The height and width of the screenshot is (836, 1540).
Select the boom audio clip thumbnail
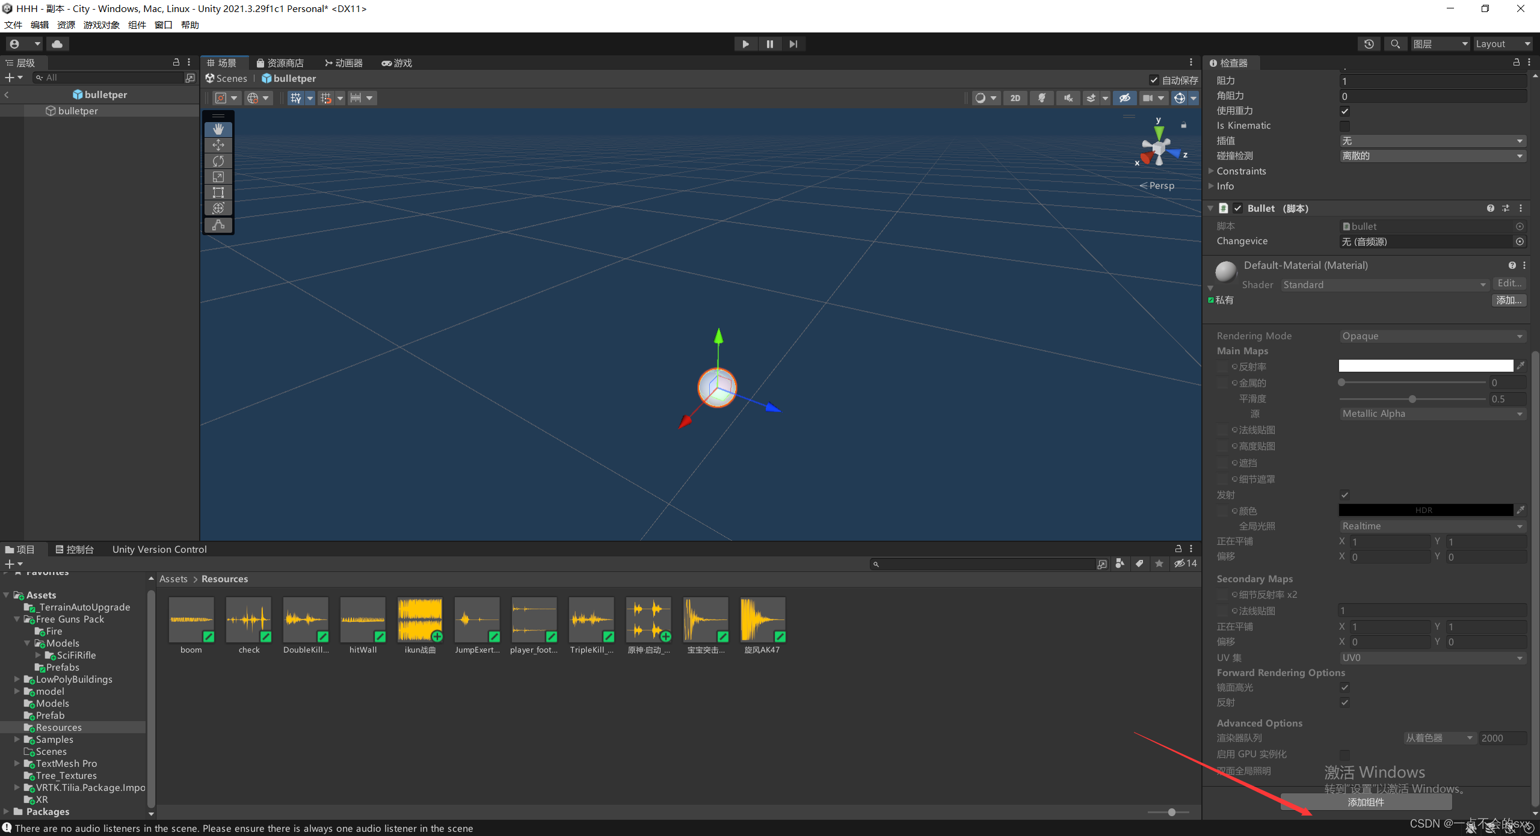[191, 619]
